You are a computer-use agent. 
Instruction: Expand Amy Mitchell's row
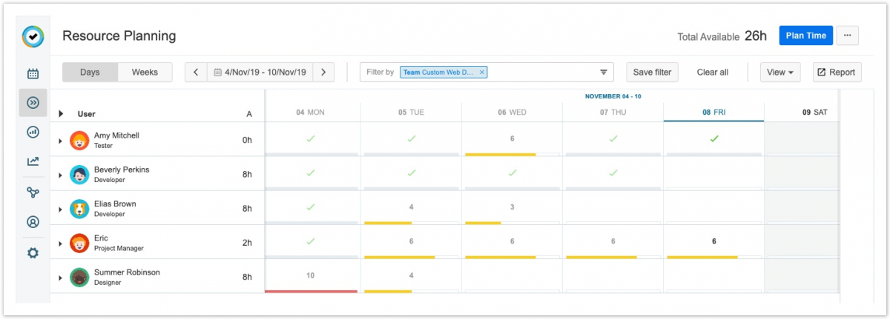60,141
